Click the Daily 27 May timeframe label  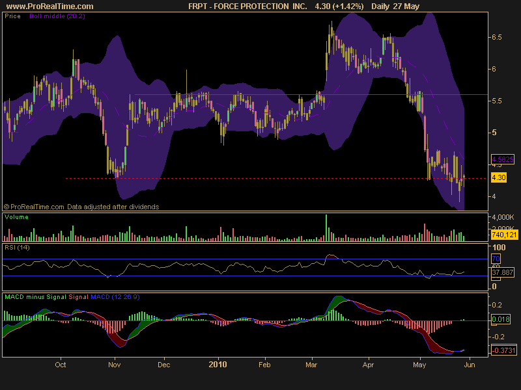[395, 6]
